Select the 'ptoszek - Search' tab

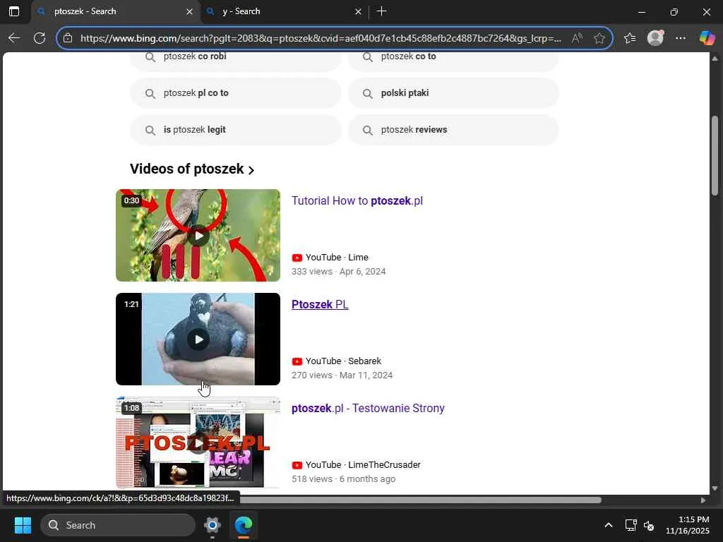(115, 11)
